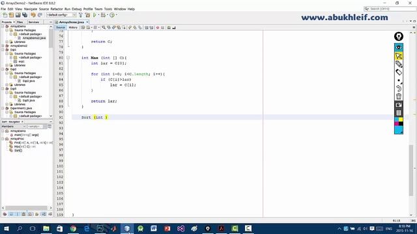Click the annotation trash can icon
The image size is (417, 234).
[399, 96]
